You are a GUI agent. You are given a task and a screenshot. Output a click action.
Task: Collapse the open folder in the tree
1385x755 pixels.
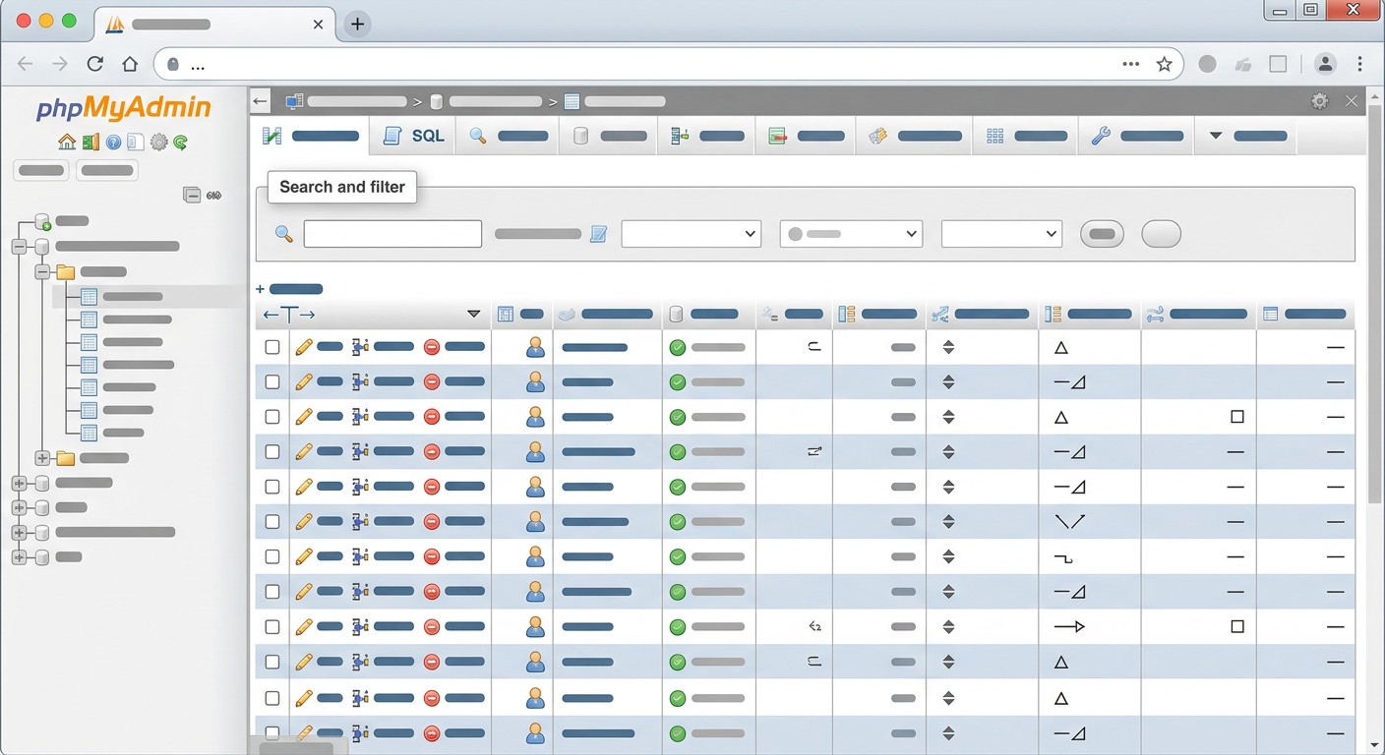click(x=42, y=272)
